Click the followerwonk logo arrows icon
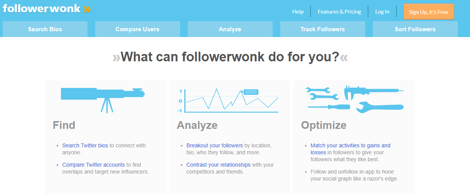This screenshot has width=470, height=194. (x=87, y=8)
